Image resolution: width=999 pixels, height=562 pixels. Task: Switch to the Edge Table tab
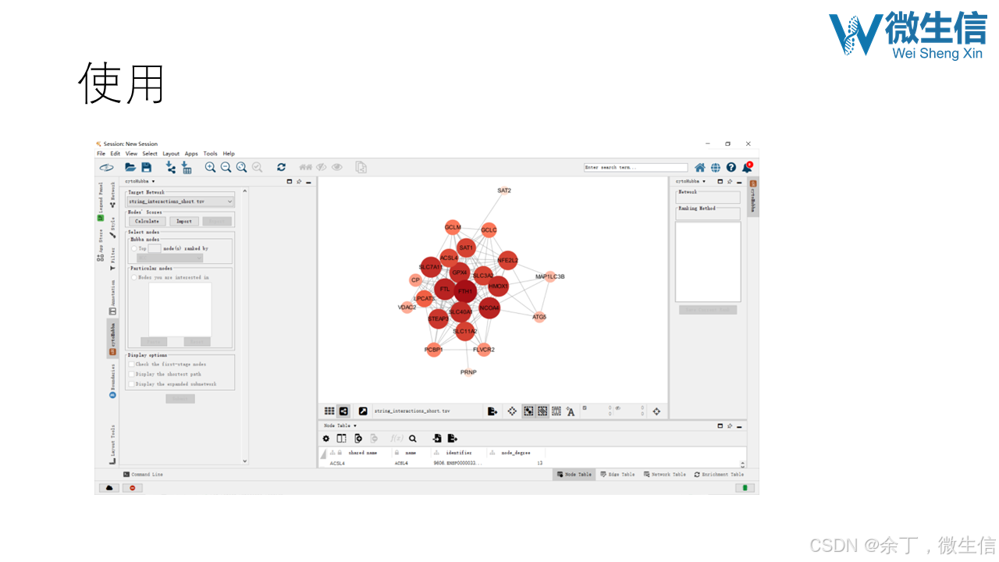coord(617,474)
